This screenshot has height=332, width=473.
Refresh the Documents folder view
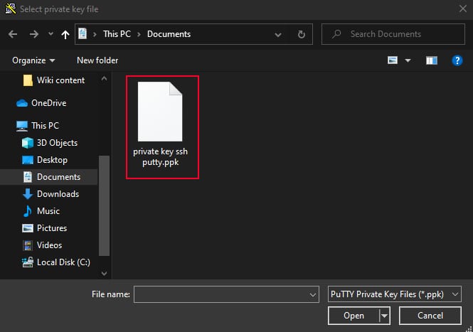tap(301, 34)
